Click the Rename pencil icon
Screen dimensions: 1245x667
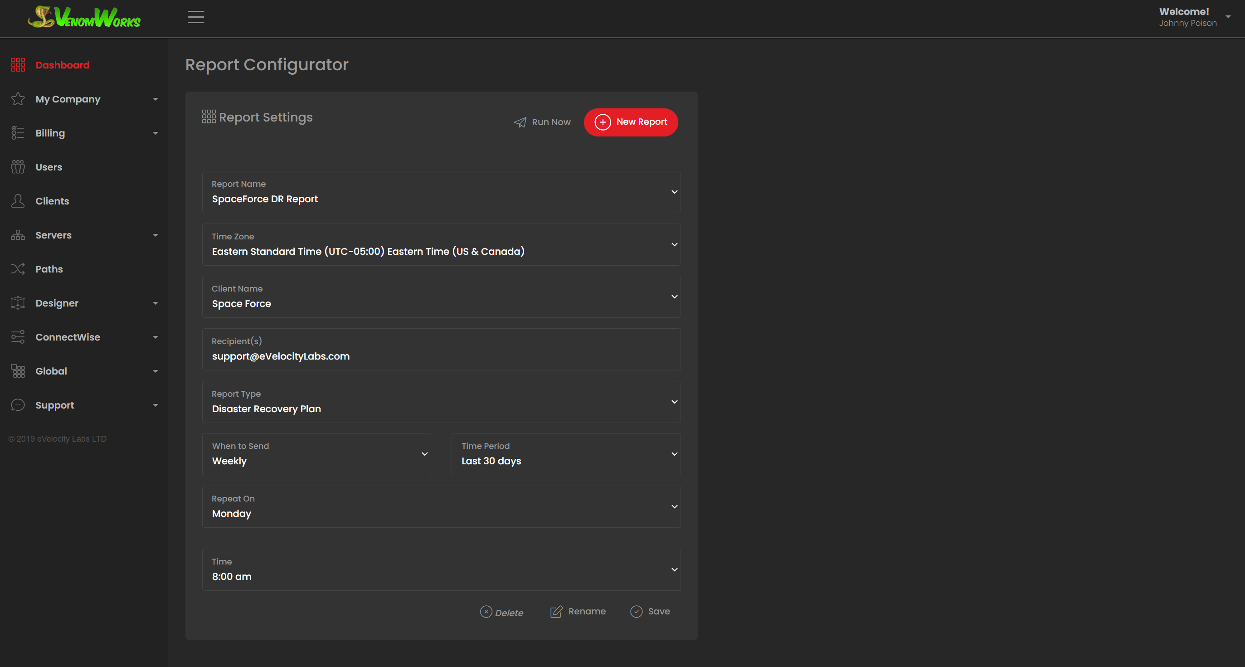[x=556, y=611]
